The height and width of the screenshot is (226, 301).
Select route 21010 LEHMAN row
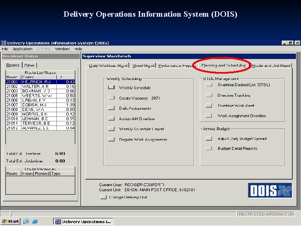click(40, 118)
